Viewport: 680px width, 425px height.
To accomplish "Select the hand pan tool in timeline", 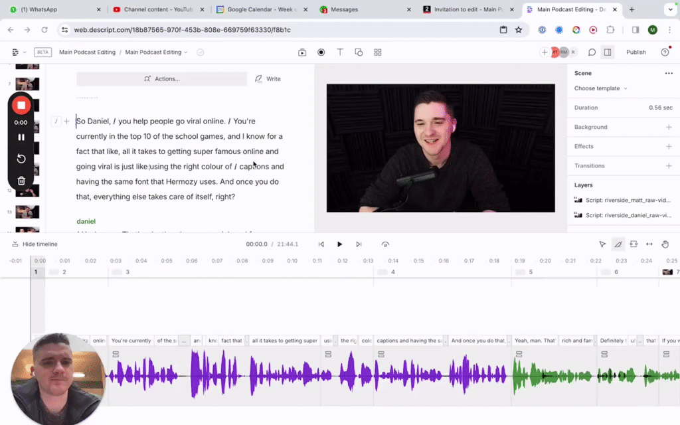I will (665, 244).
